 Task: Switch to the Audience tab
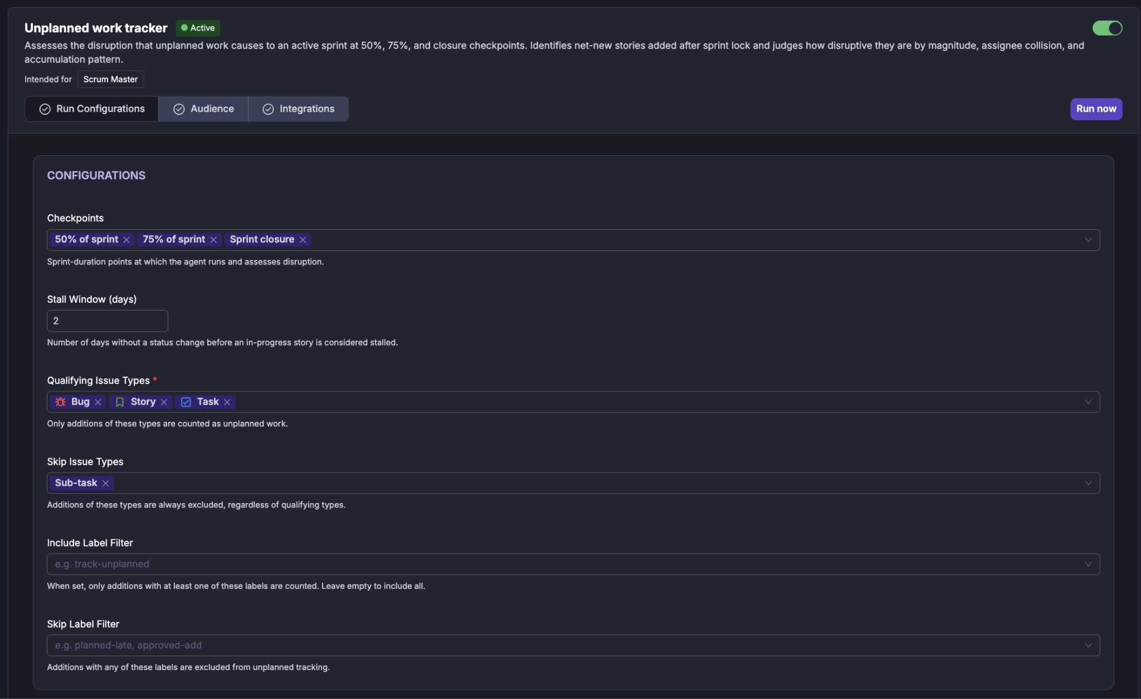pos(203,109)
